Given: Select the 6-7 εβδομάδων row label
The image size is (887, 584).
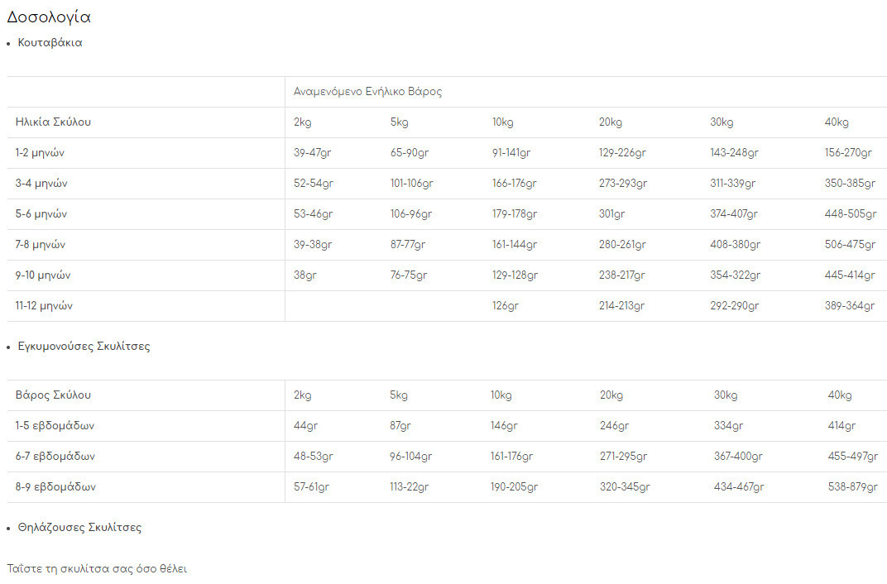Looking at the screenshot, I should coord(55,457).
